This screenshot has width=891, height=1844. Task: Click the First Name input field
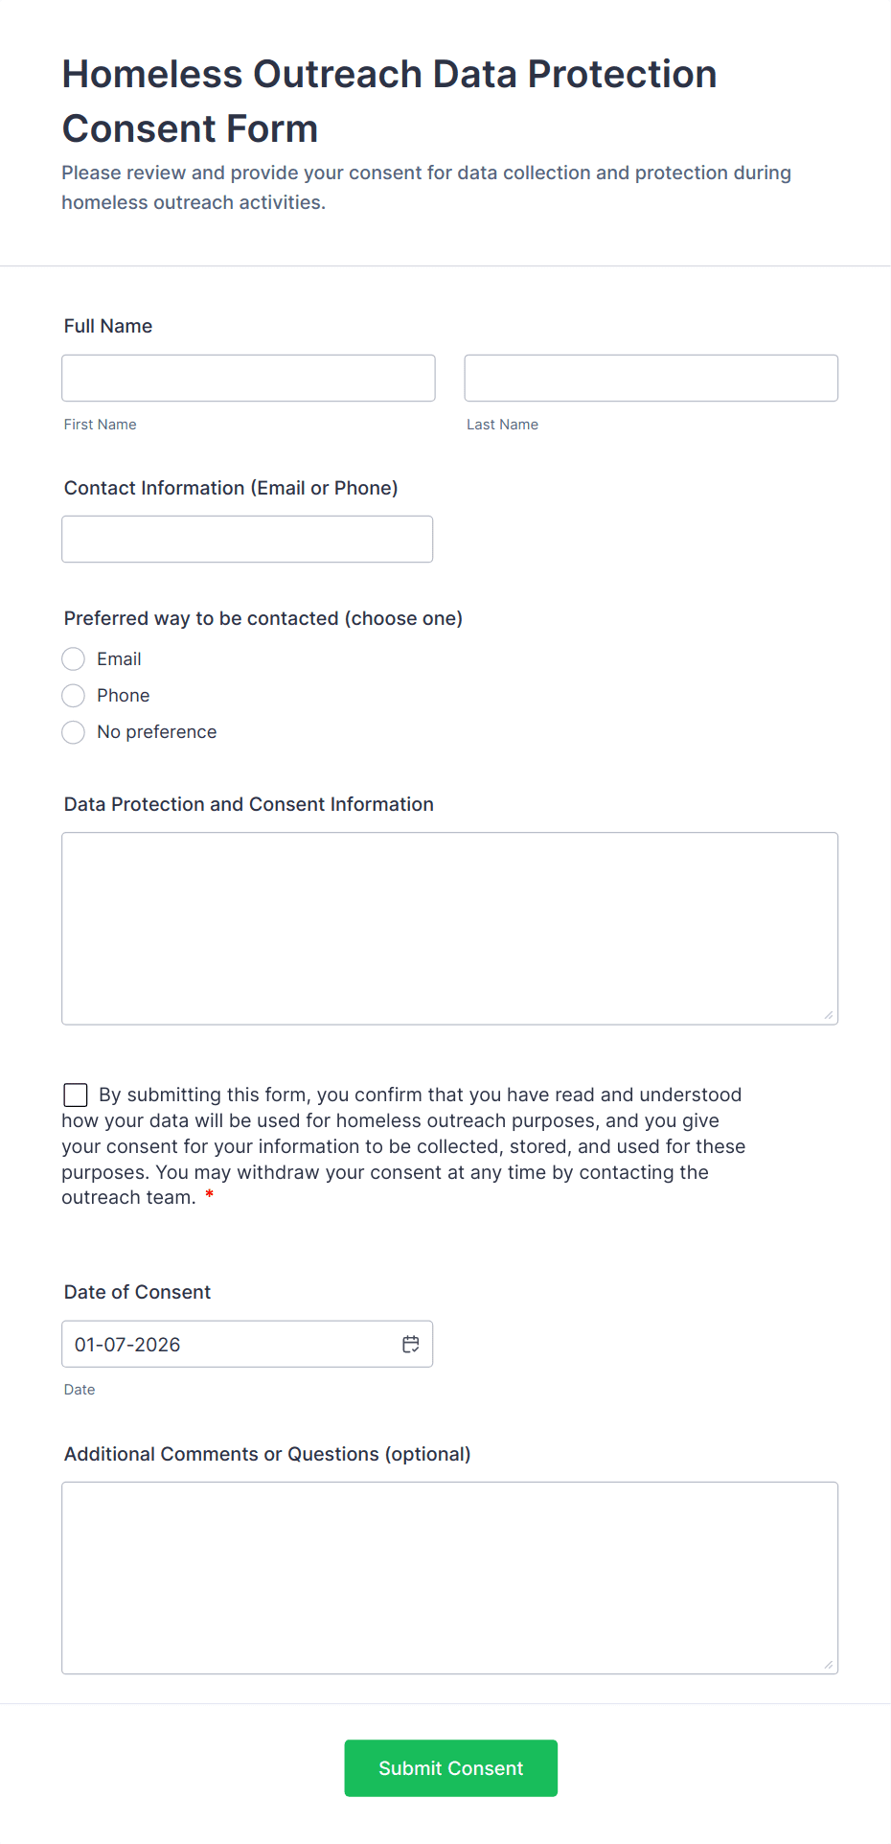click(248, 379)
